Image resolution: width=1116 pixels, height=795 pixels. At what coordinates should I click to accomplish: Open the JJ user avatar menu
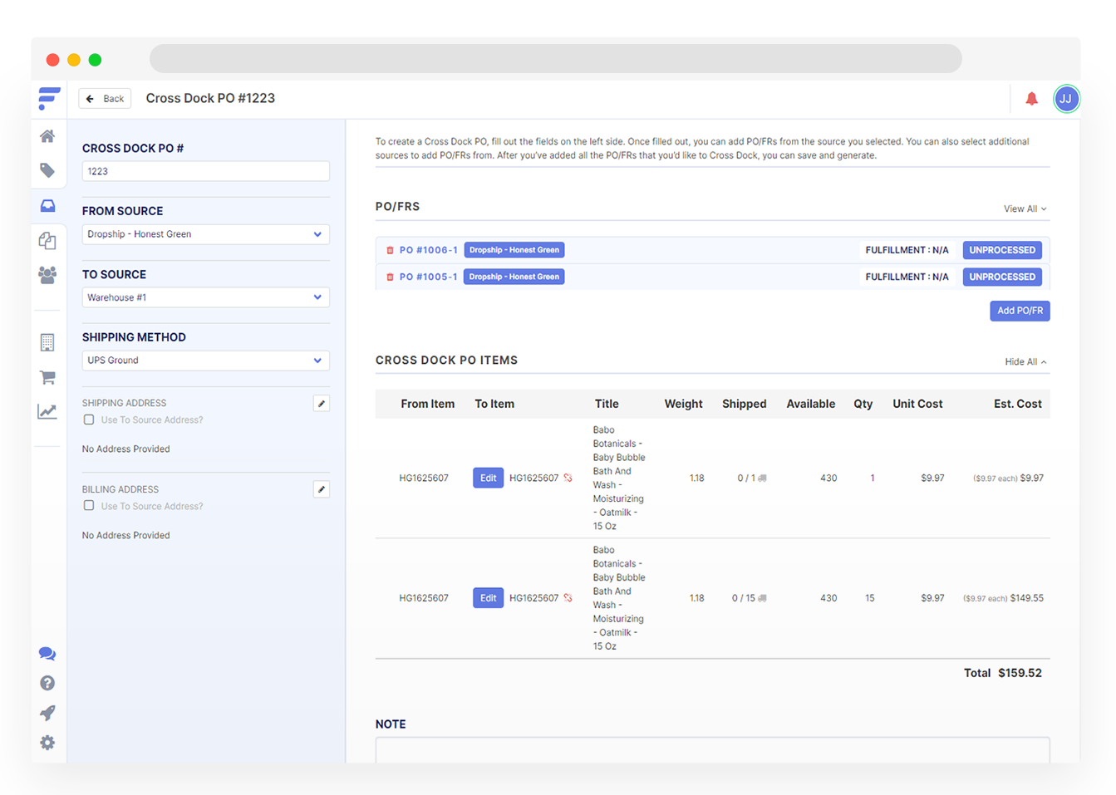pyautogui.click(x=1066, y=99)
